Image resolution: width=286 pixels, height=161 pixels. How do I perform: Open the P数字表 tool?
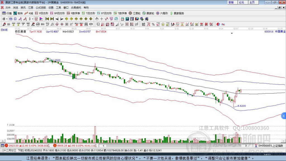coord(73,13)
